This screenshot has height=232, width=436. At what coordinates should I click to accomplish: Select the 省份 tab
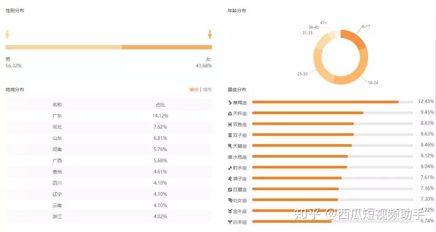pos(194,90)
